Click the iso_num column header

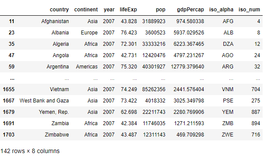pyautogui.click(x=249, y=10)
